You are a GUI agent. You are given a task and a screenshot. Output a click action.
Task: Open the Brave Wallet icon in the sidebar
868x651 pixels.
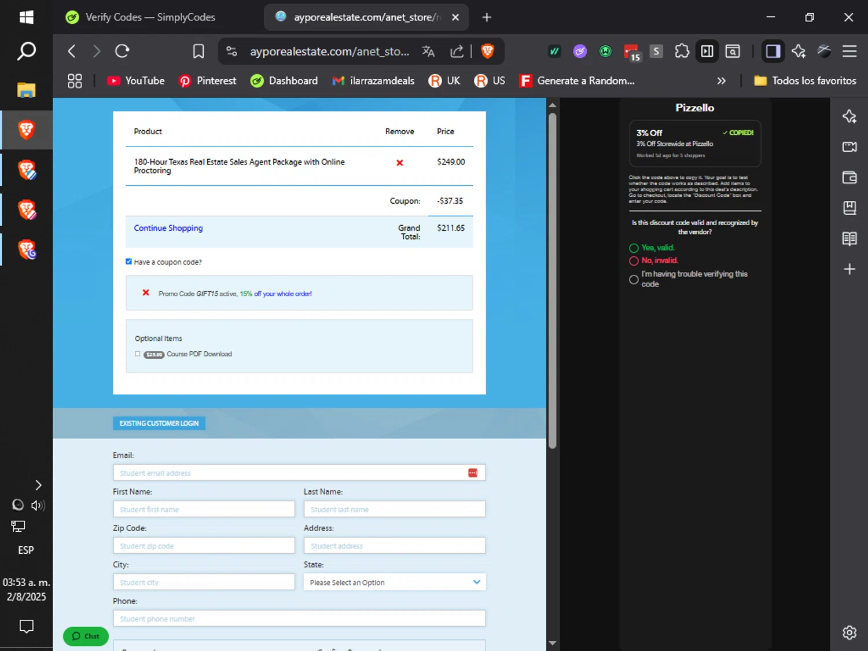pos(849,178)
